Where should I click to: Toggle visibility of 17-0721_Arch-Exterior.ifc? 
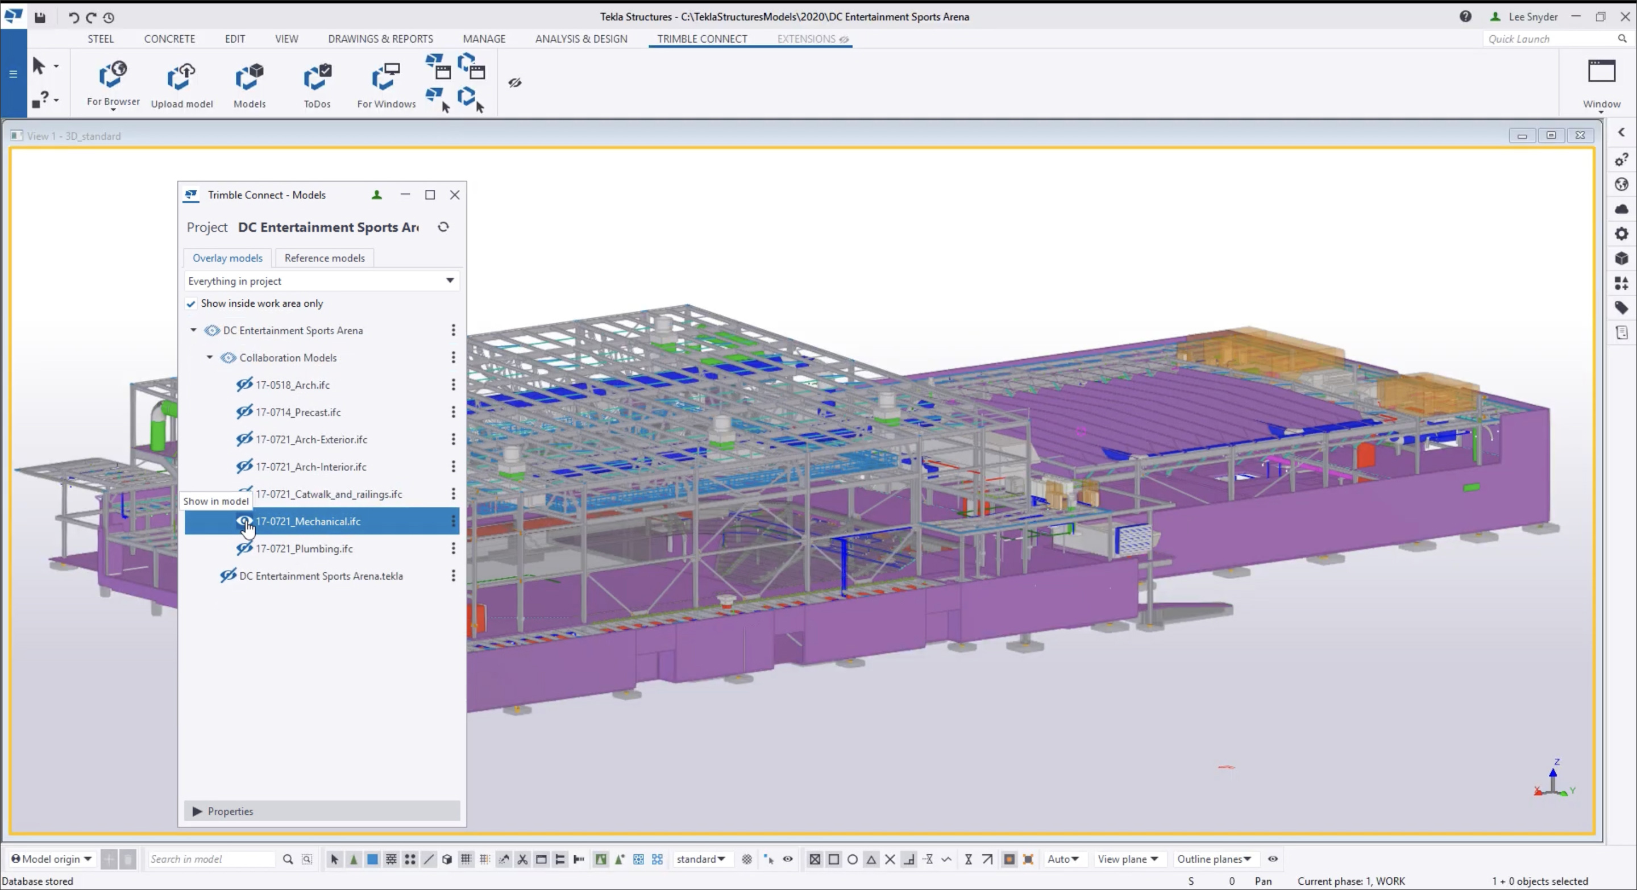(x=244, y=439)
